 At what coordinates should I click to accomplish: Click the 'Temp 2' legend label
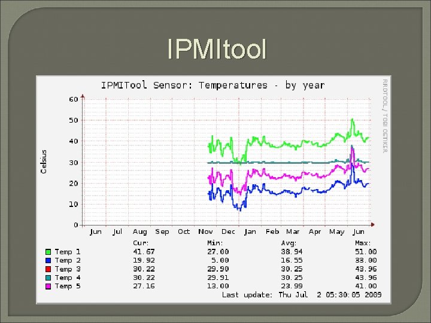click(x=67, y=260)
